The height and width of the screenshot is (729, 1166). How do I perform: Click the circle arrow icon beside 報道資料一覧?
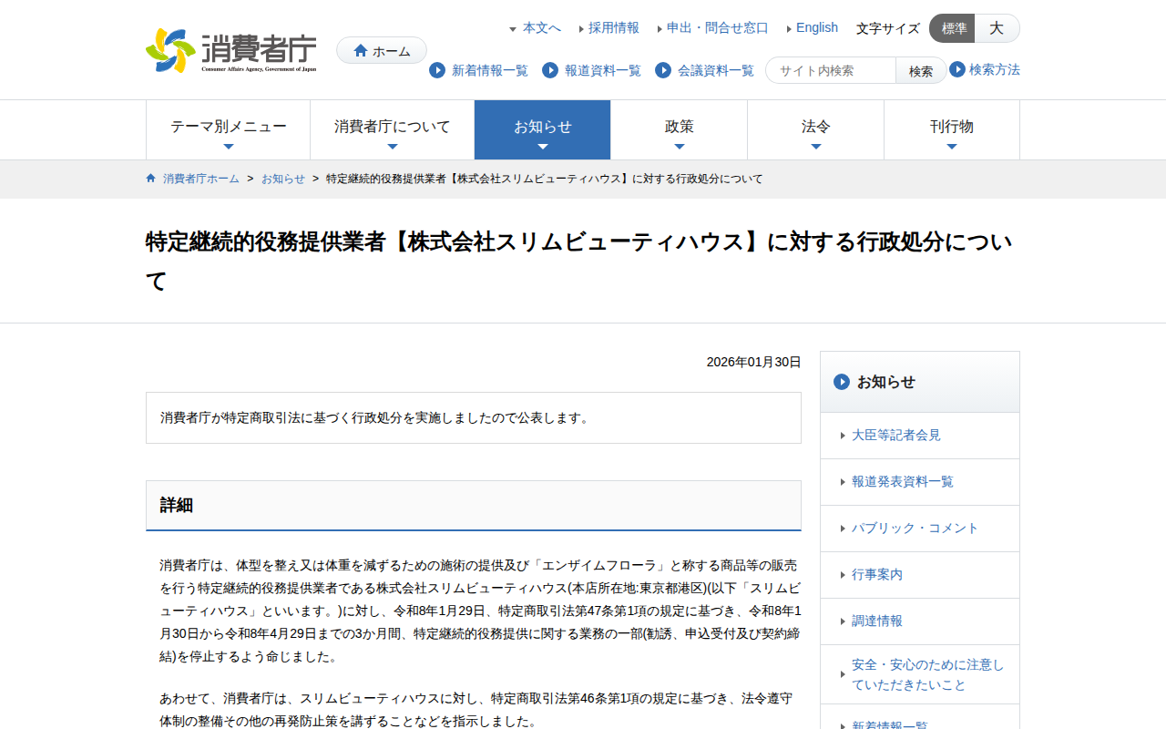(x=550, y=70)
